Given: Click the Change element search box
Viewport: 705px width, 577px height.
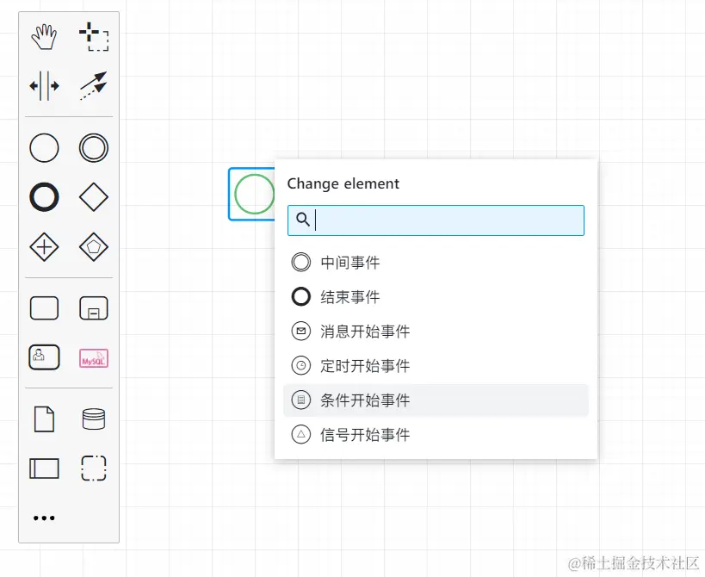Looking at the screenshot, I should click(x=435, y=220).
